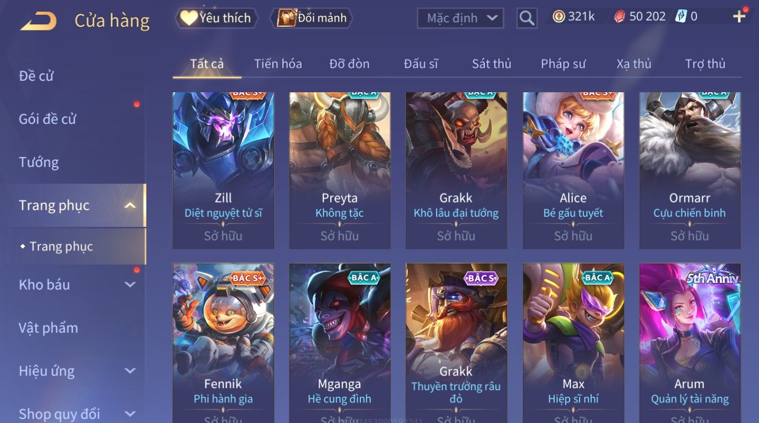
Task: Open Tướng in the sidebar
Action: coord(39,162)
